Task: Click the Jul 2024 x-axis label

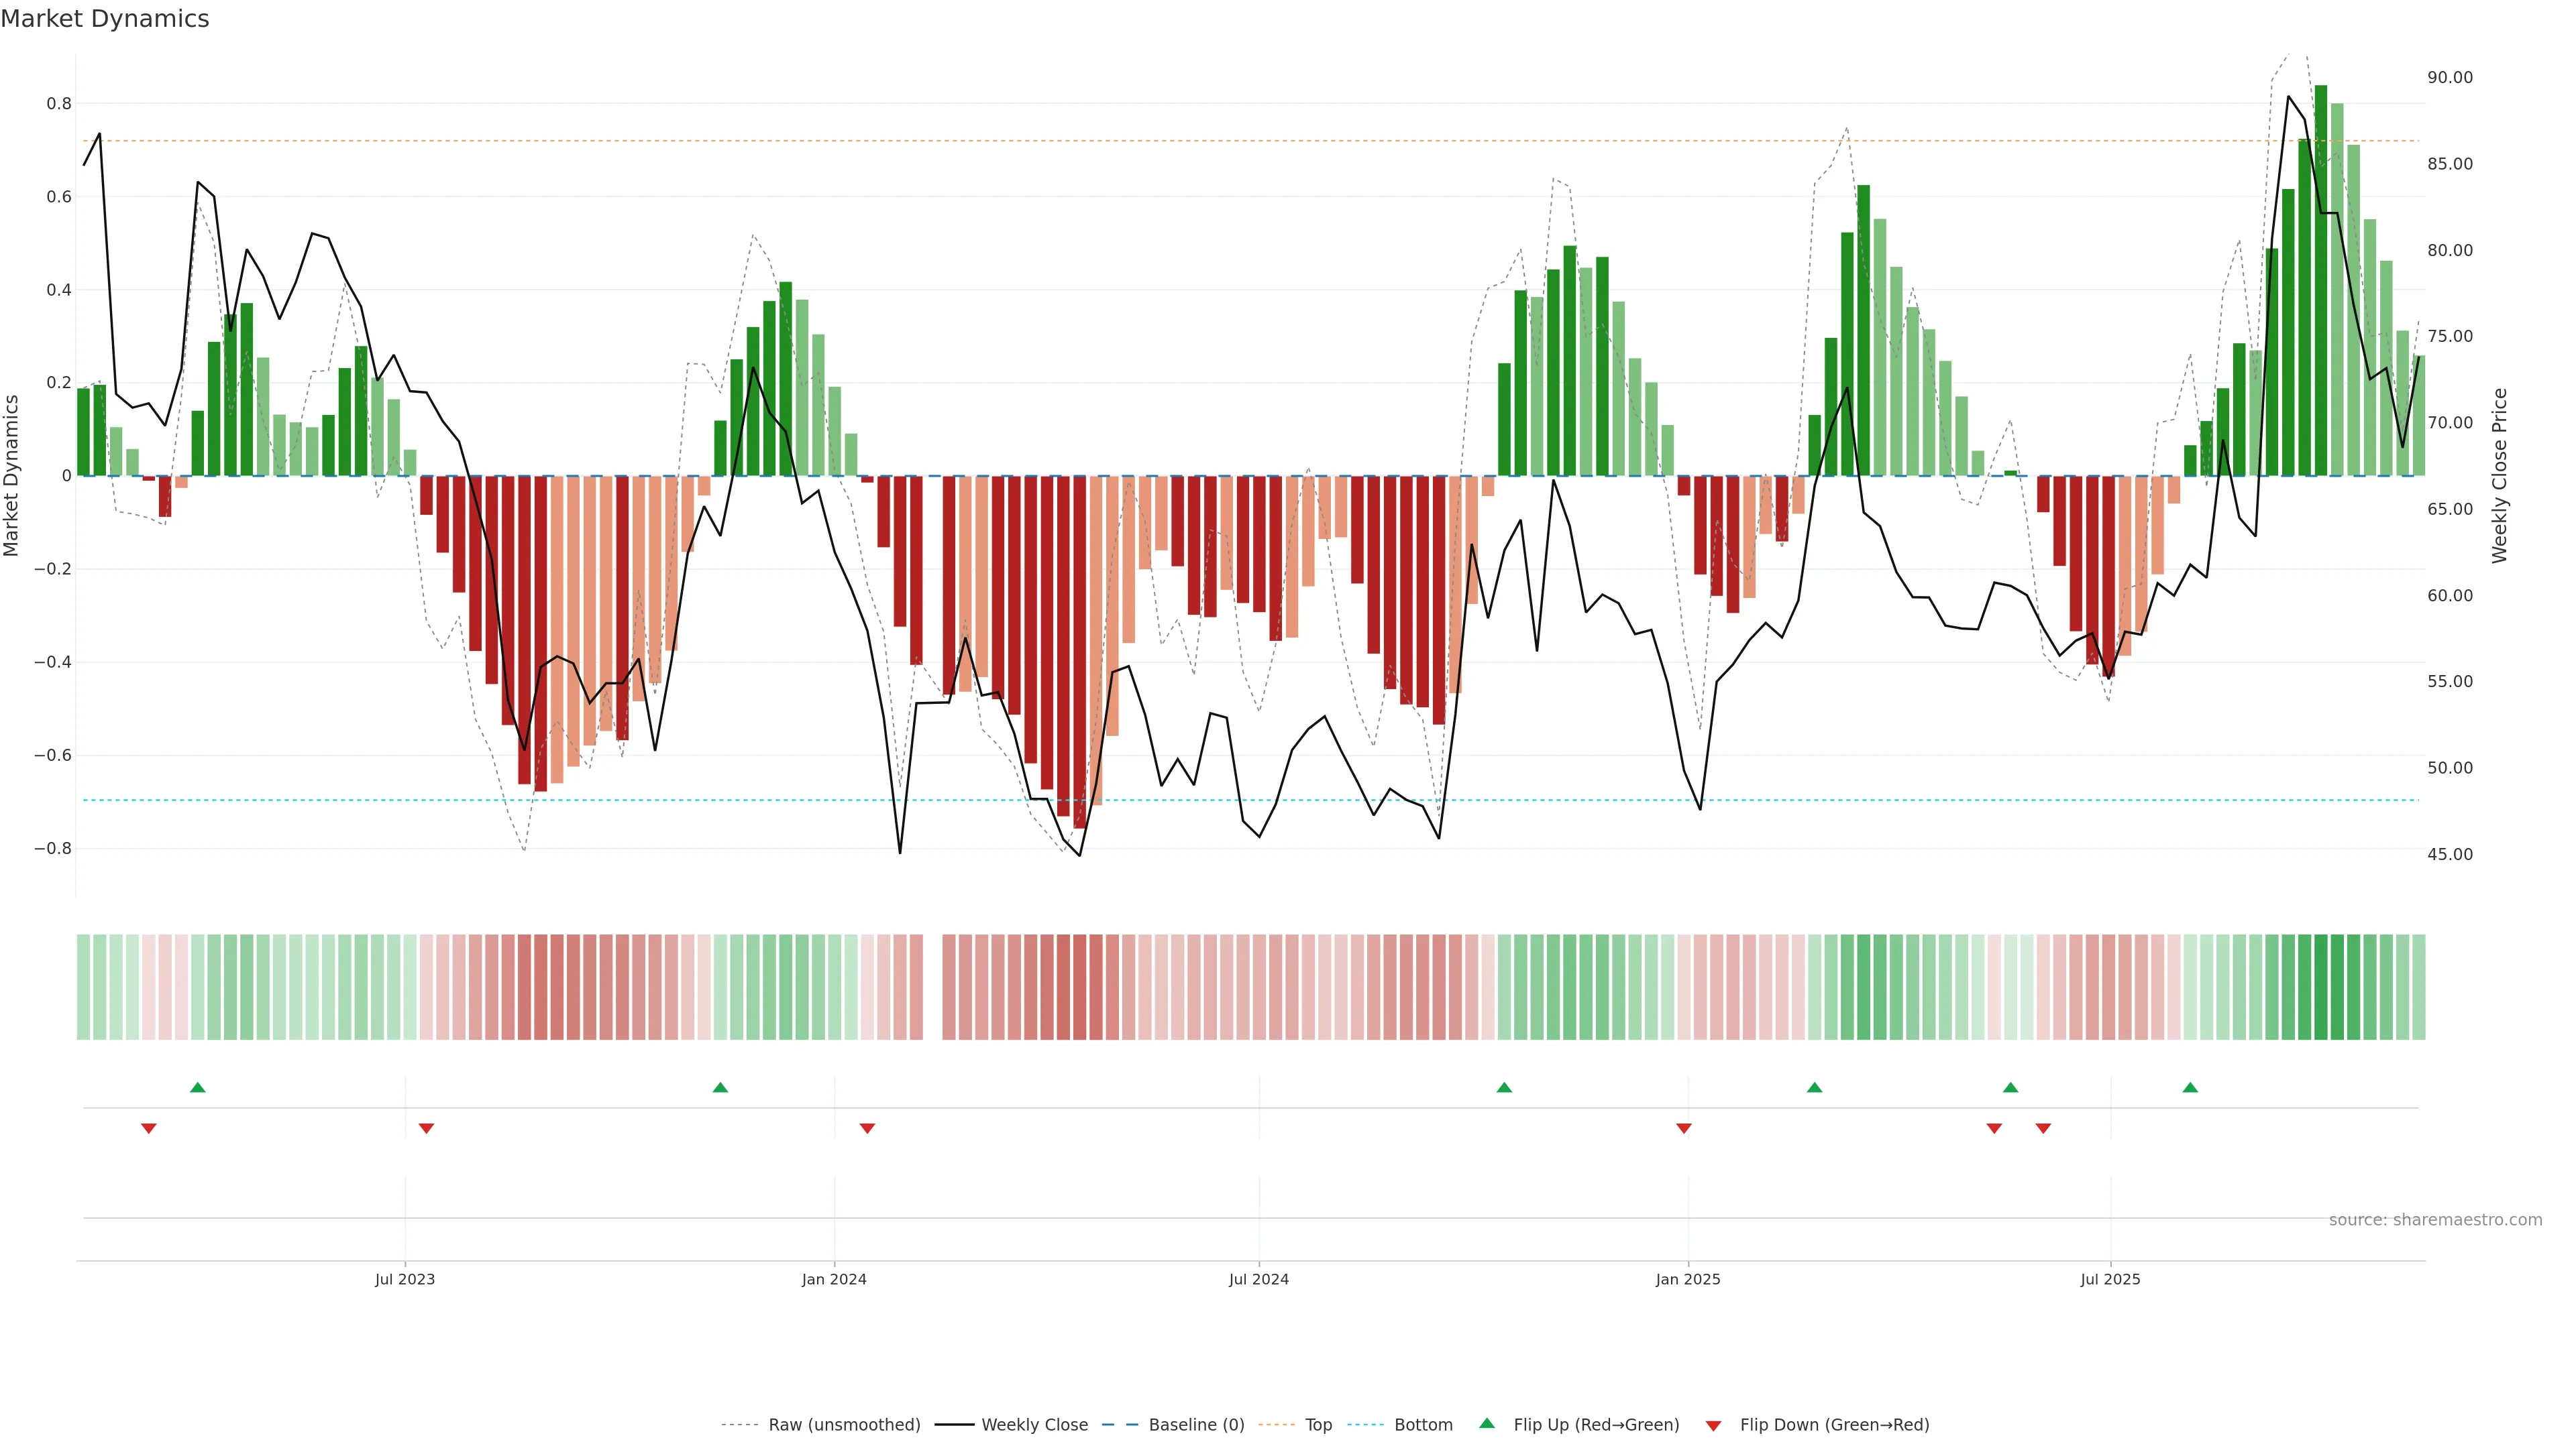Action: click(x=1258, y=1279)
